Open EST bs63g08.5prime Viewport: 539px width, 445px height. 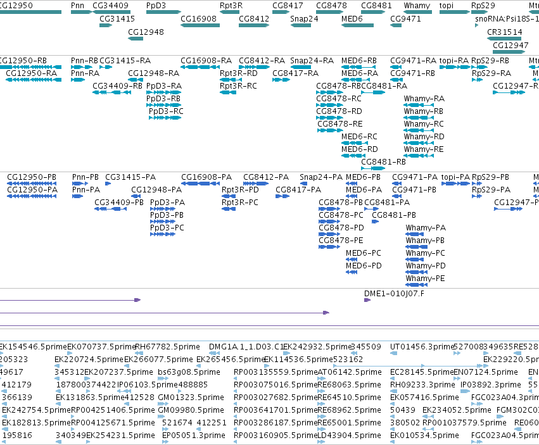click(x=189, y=372)
